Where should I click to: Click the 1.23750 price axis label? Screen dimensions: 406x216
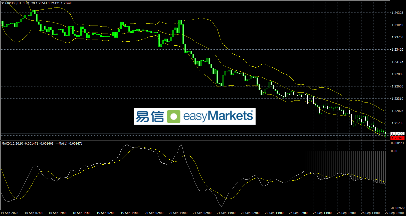[x=397, y=37]
